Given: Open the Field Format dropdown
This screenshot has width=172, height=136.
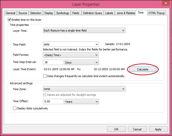Looking at the screenshot, I should pyautogui.click(x=71, y=55).
